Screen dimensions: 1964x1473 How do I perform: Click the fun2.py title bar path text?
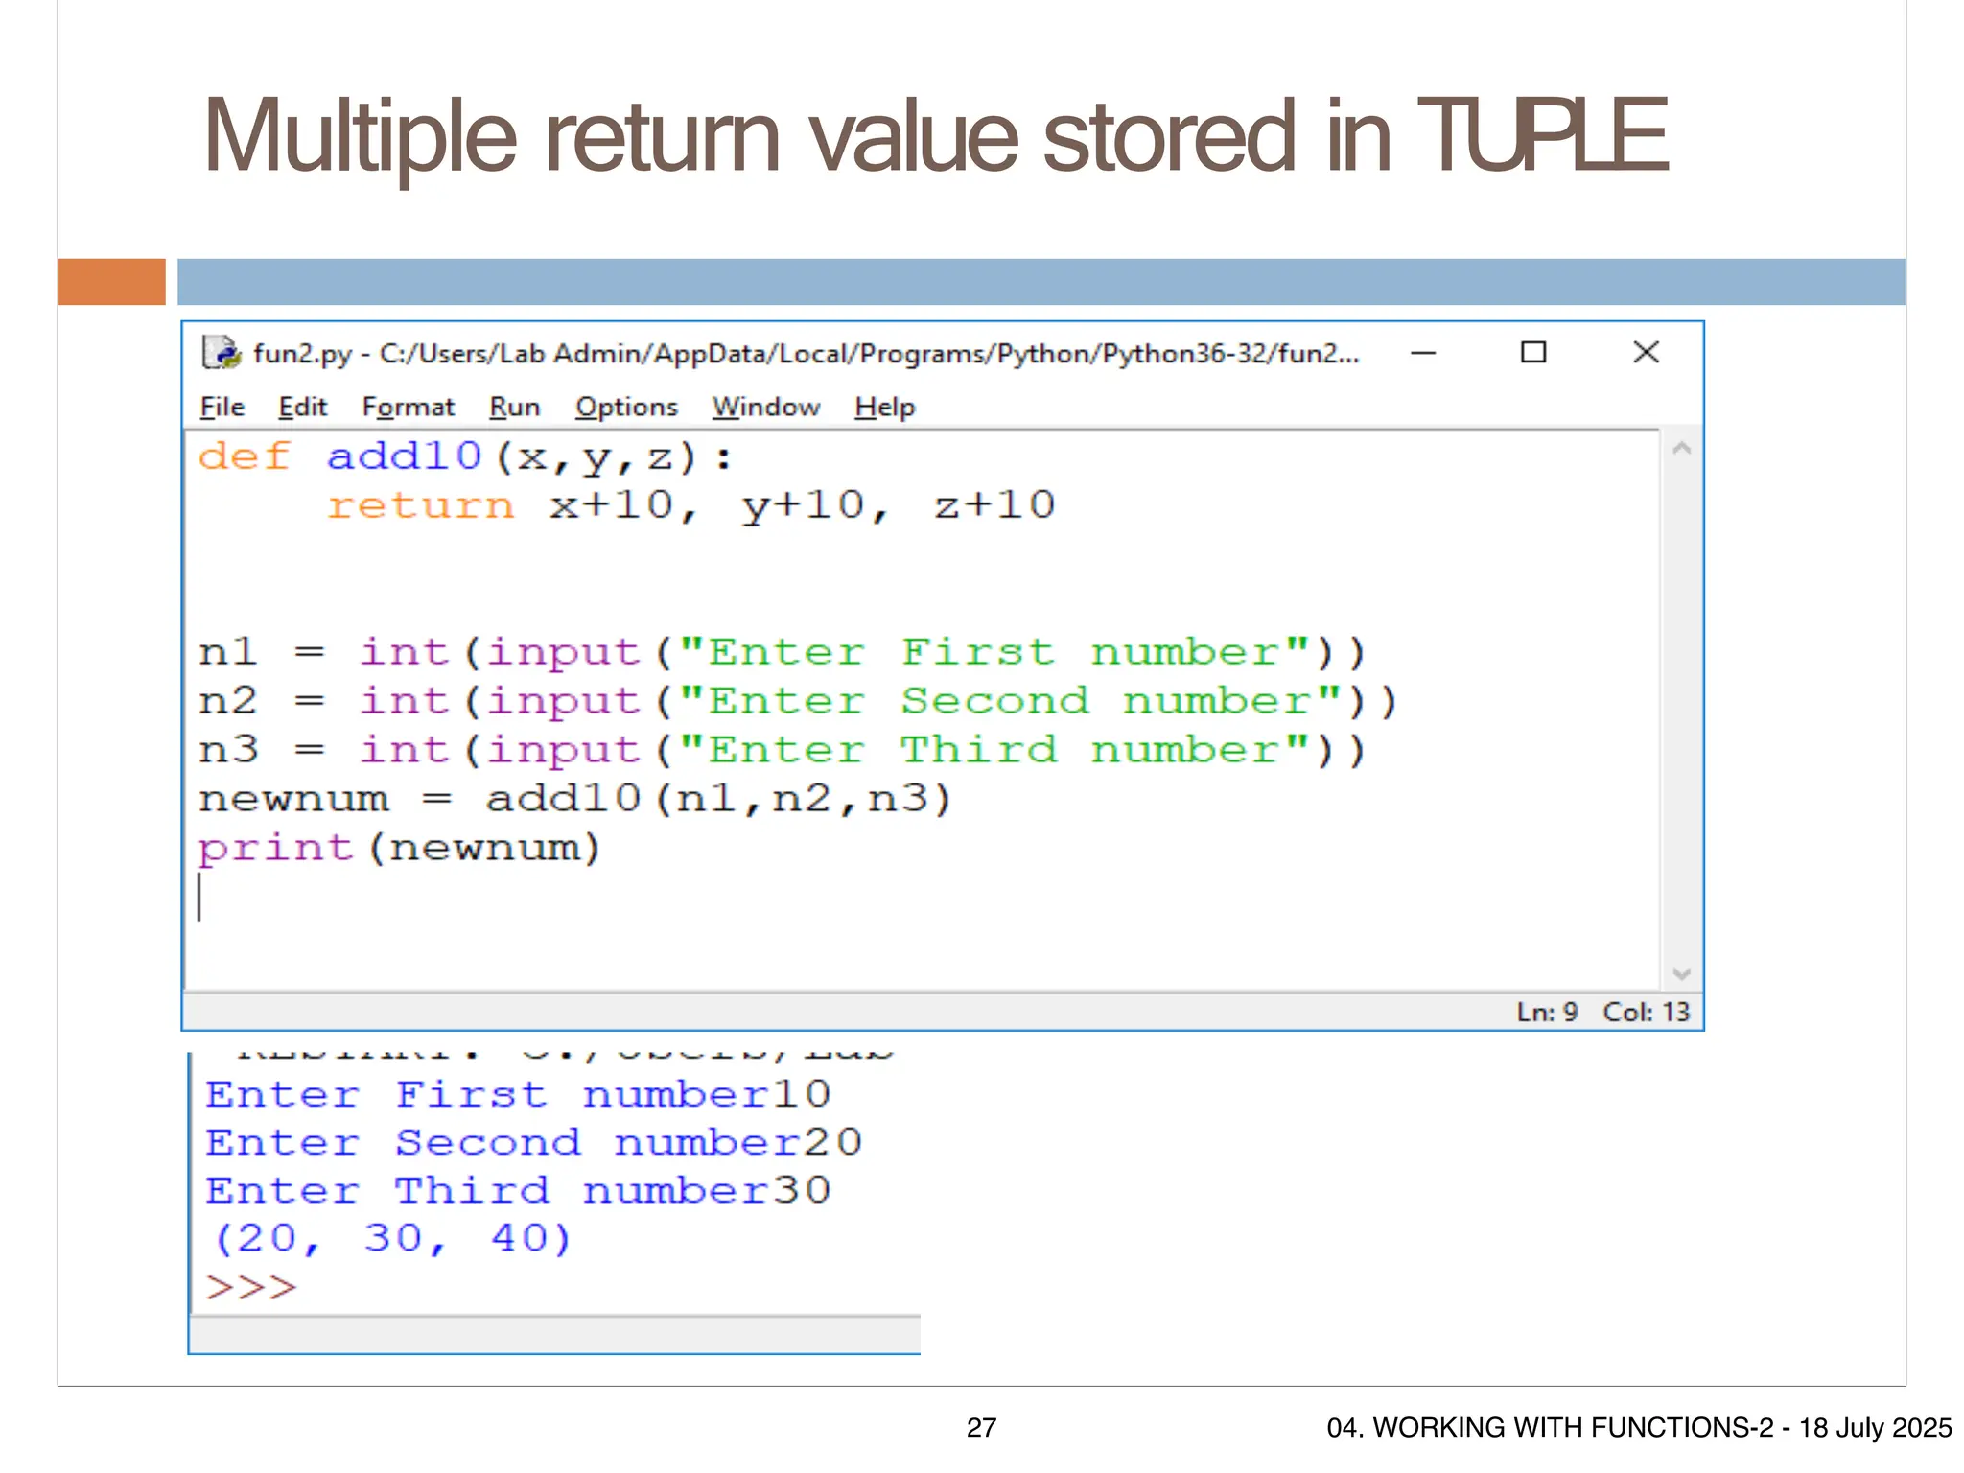(806, 354)
